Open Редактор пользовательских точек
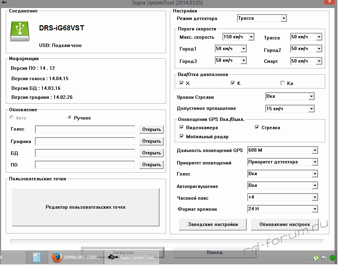Image resolution: width=338 pixels, height=265 pixels. (x=86, y=207)
